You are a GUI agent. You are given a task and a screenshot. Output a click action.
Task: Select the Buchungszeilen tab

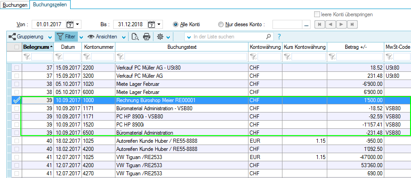point(50,5)
